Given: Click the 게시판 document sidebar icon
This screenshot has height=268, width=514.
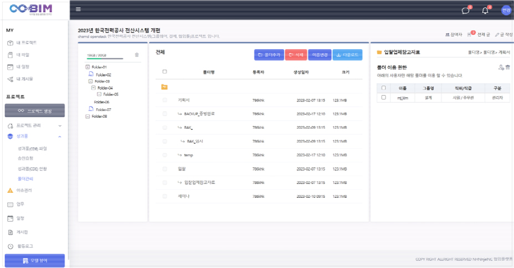Looking at the screenshot, I should tap(10, 232).
